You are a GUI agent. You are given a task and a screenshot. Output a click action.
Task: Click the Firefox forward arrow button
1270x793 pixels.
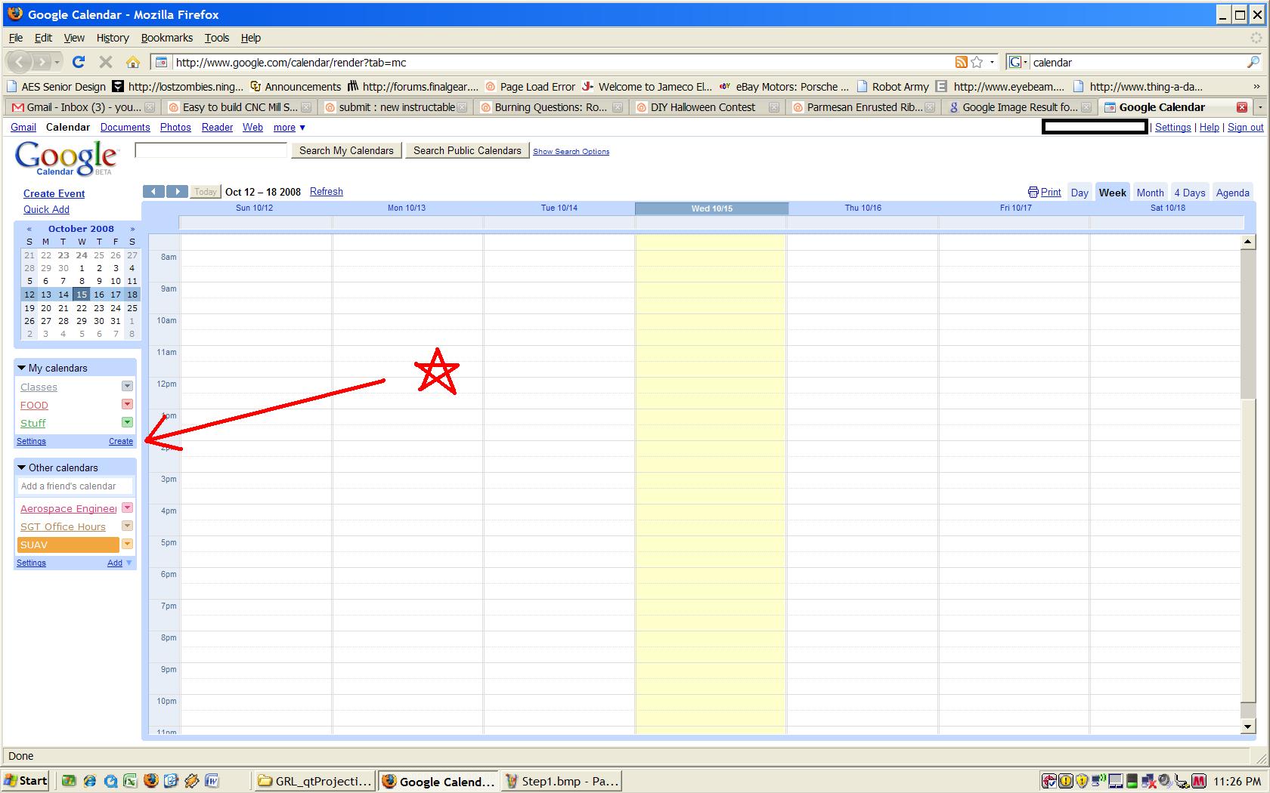pos(43,62)
